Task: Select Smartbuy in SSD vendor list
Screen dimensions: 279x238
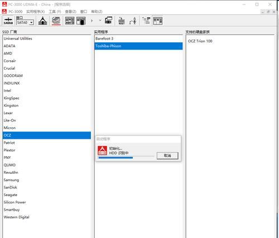Action: (47, 210)
